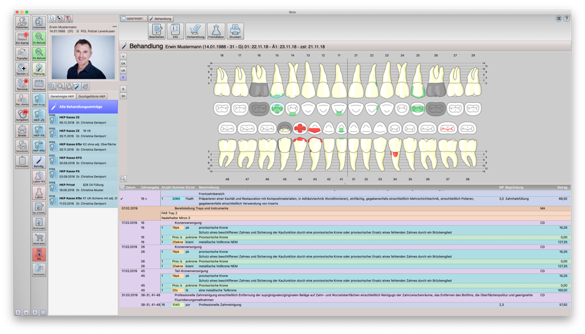Click the Info toolbar icon
Screen dimensions: 585x334
(x=175, y=30)
